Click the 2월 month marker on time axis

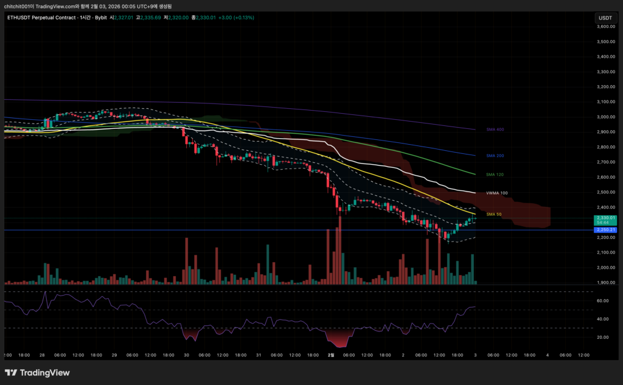(x=331, y=354)
